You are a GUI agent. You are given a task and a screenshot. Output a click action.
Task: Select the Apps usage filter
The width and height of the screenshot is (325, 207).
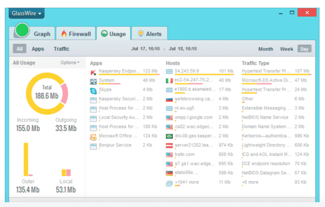coord(38,49)
